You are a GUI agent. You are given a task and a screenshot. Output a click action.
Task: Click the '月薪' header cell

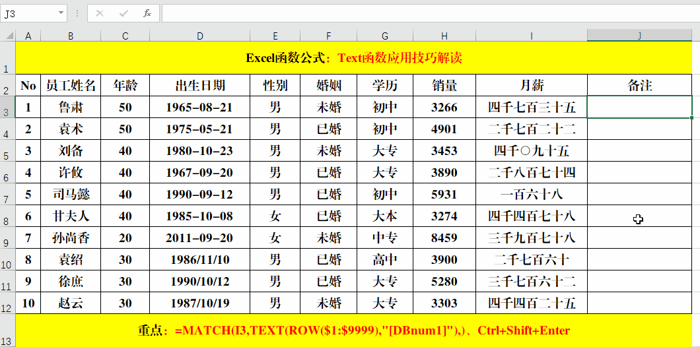pyautogui.click(x=531, y=85)
